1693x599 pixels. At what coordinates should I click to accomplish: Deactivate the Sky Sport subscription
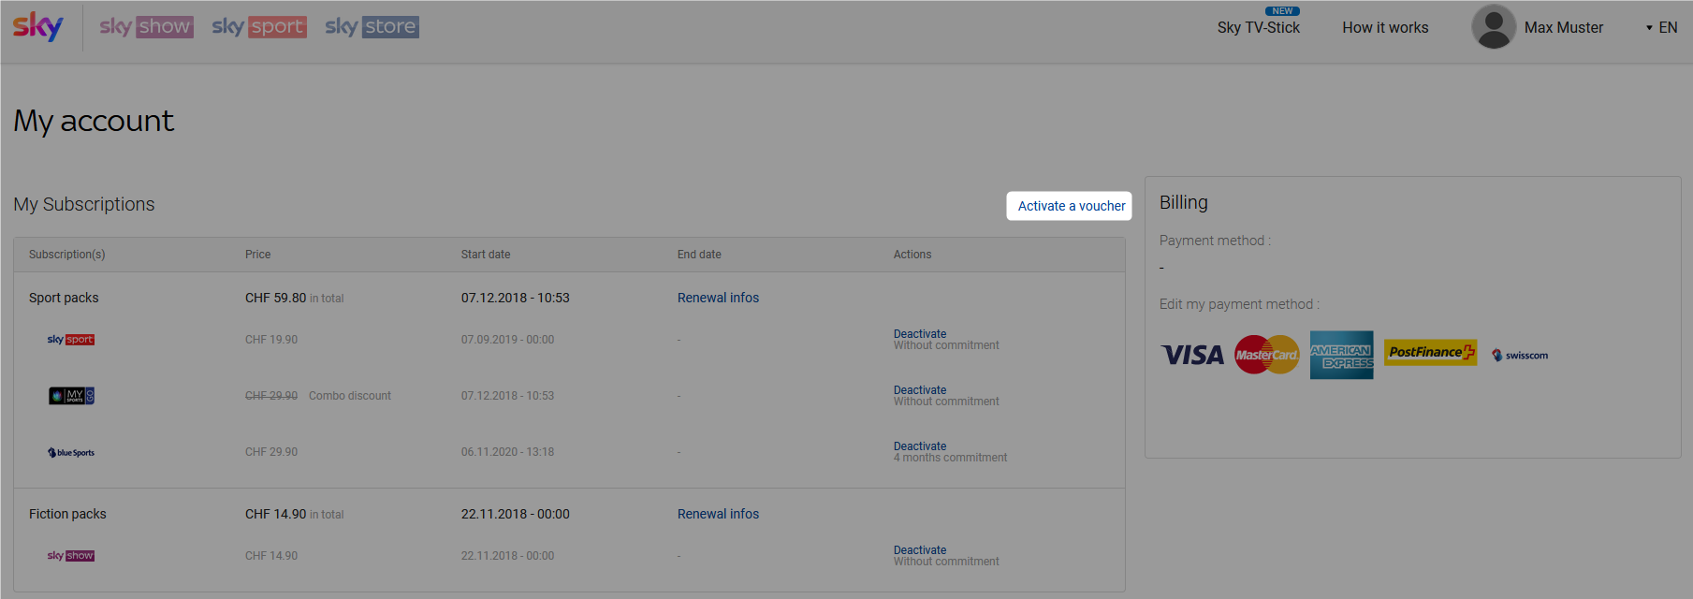919,334
